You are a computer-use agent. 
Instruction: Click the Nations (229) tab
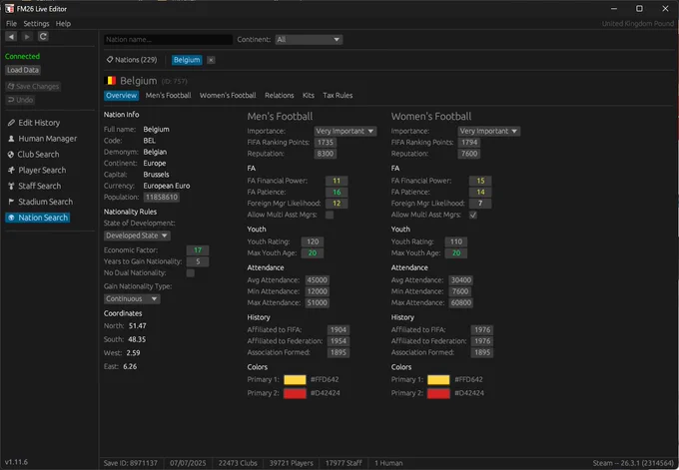132,60
